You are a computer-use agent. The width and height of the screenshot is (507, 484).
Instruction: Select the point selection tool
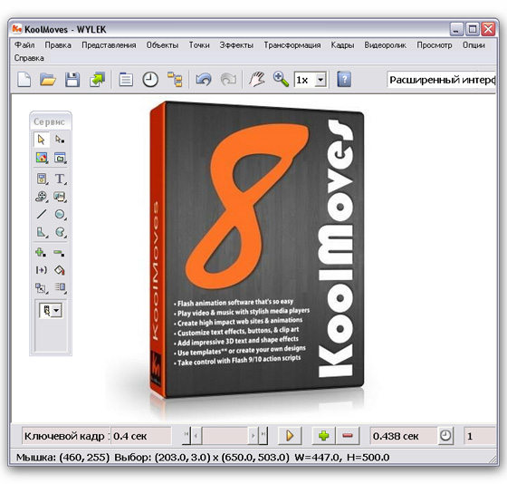click(x=60, y=140)
